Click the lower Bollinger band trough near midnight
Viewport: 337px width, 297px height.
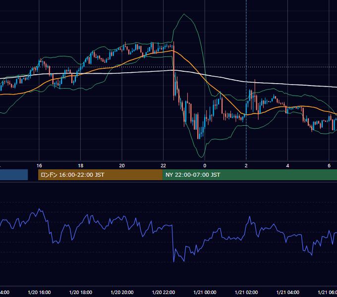point(201,157)
